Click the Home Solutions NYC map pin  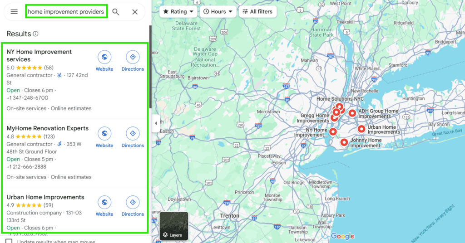click(x=340, y=107)
